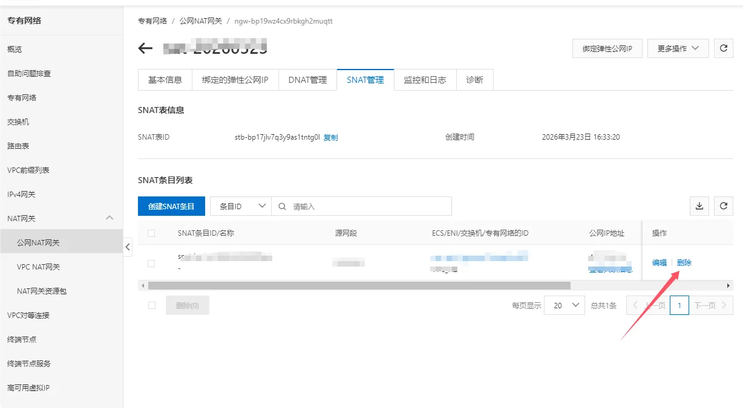Collapse the NAT网关 section chevron
Image resolution: width=743 pixels, height=408 pixels.
click(110, 218)
